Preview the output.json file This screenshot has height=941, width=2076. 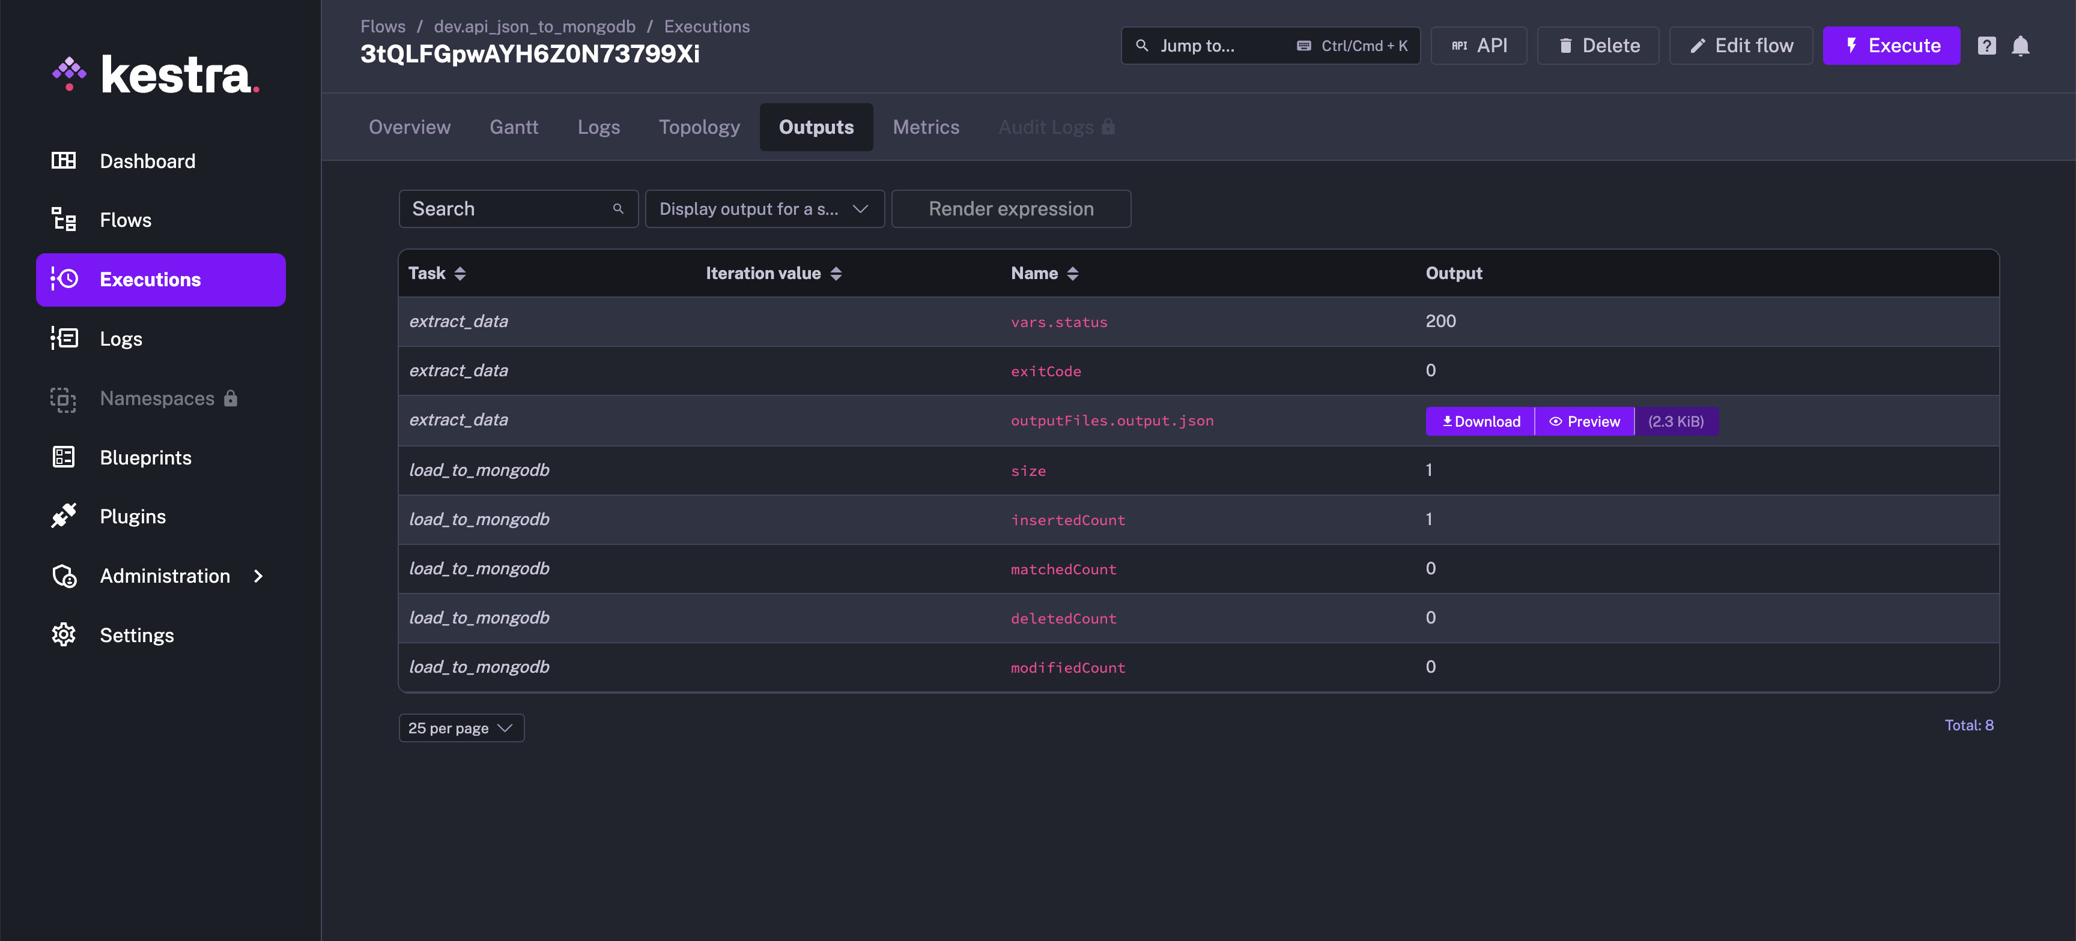point(1585,422)
